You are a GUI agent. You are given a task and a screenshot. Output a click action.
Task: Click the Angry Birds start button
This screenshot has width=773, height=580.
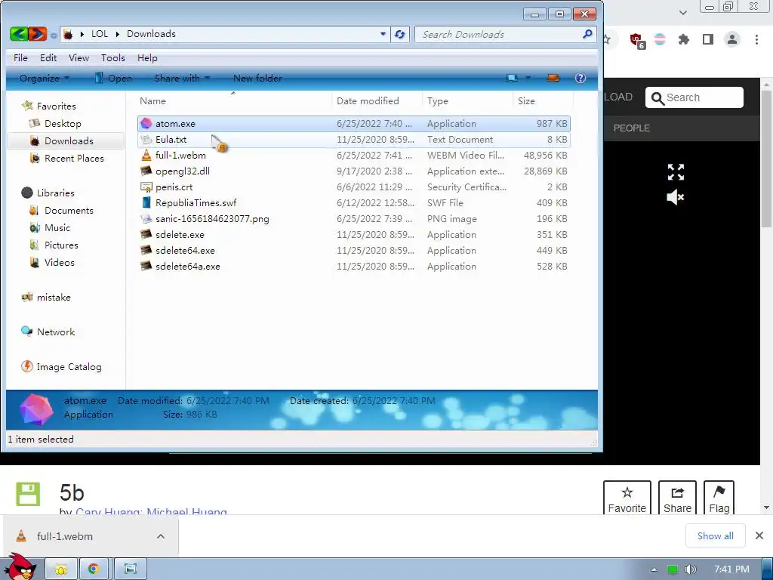20,566
